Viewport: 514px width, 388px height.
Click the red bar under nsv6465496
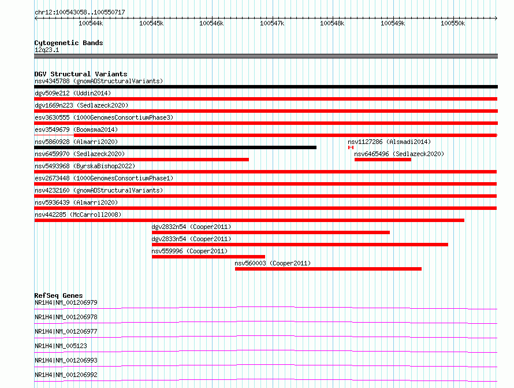382,160
